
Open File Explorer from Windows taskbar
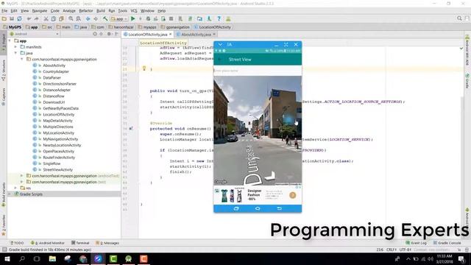pyautogui.click(x=52, y=258)
